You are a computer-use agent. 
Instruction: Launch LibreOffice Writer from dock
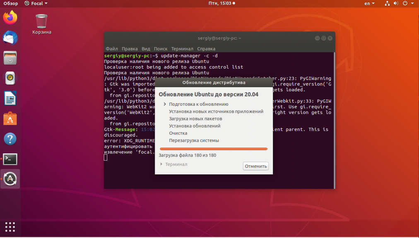10,98
